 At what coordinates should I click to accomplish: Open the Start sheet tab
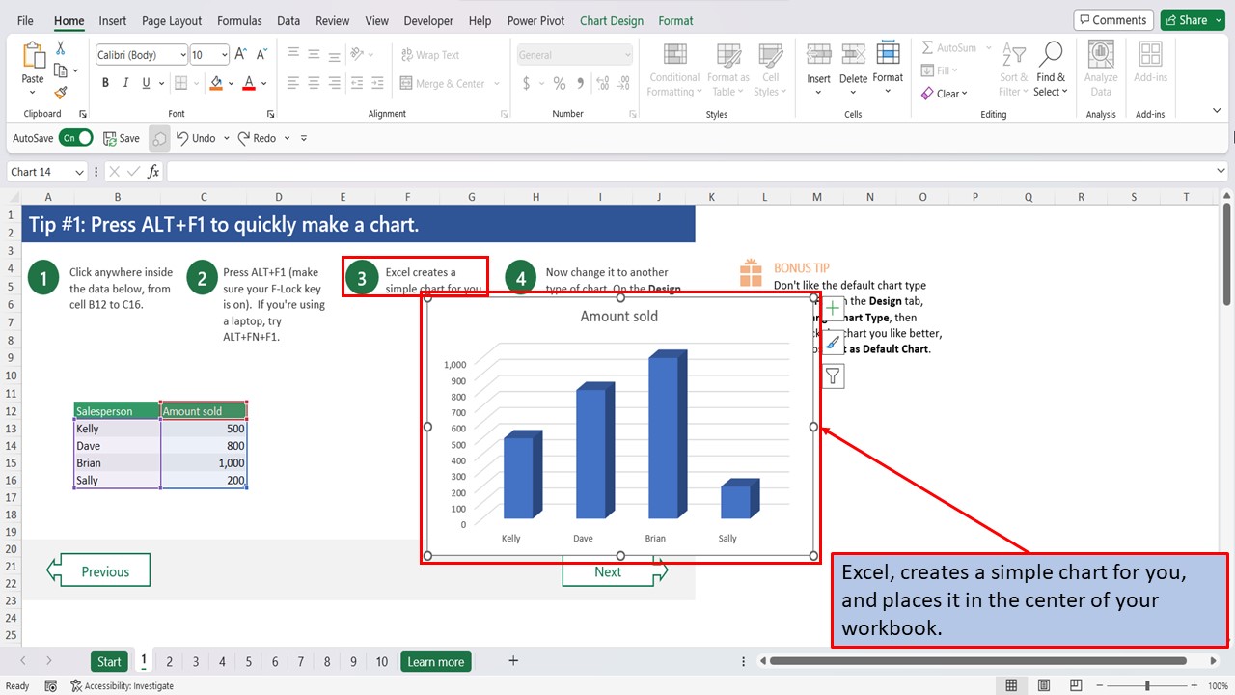(109, 661)
